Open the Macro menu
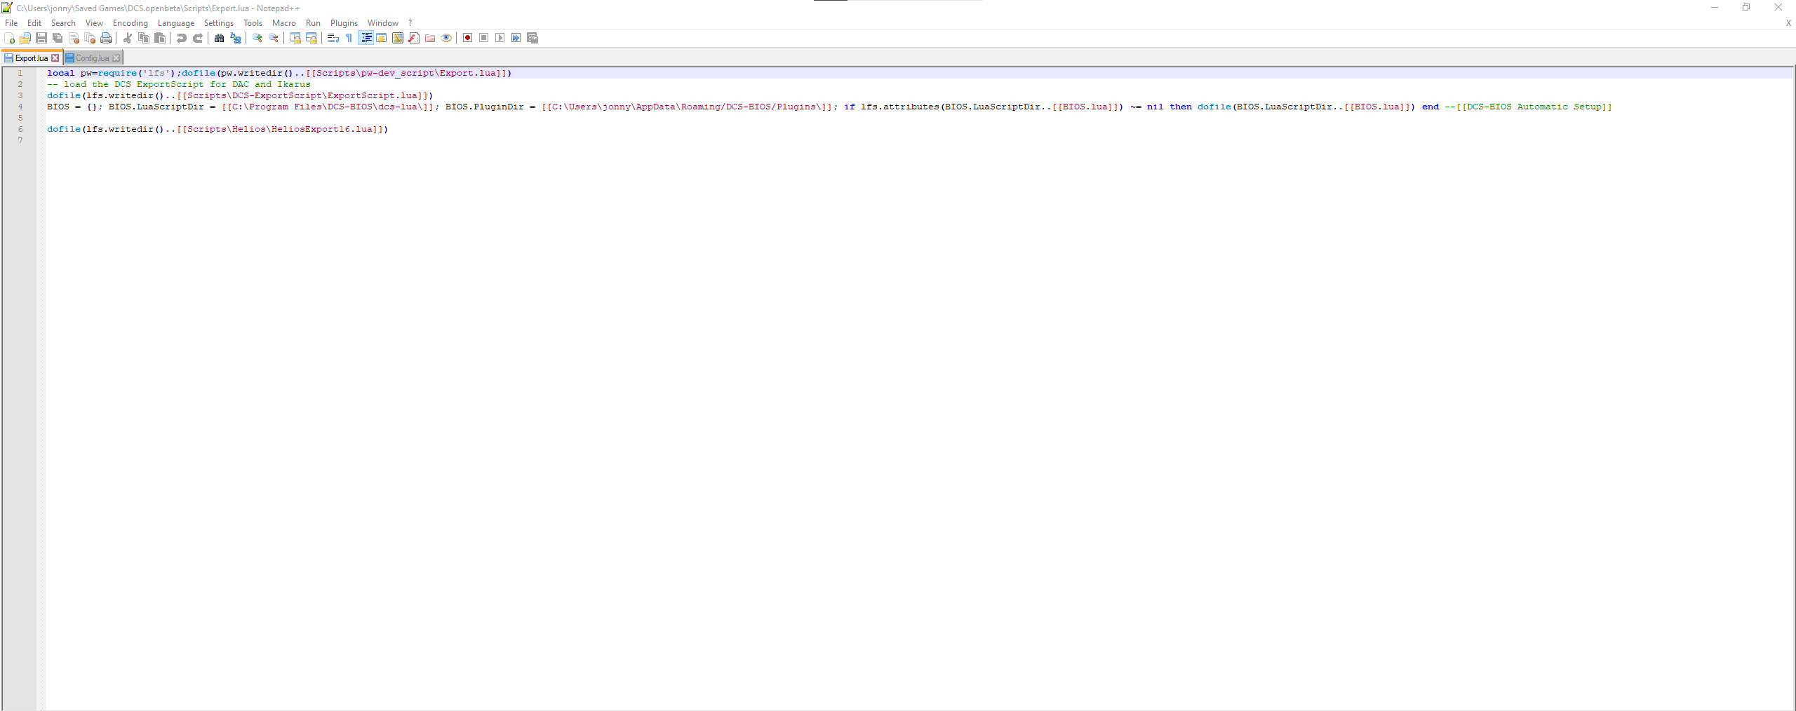This screenshot has height=711, width=1796. point(284,23)
